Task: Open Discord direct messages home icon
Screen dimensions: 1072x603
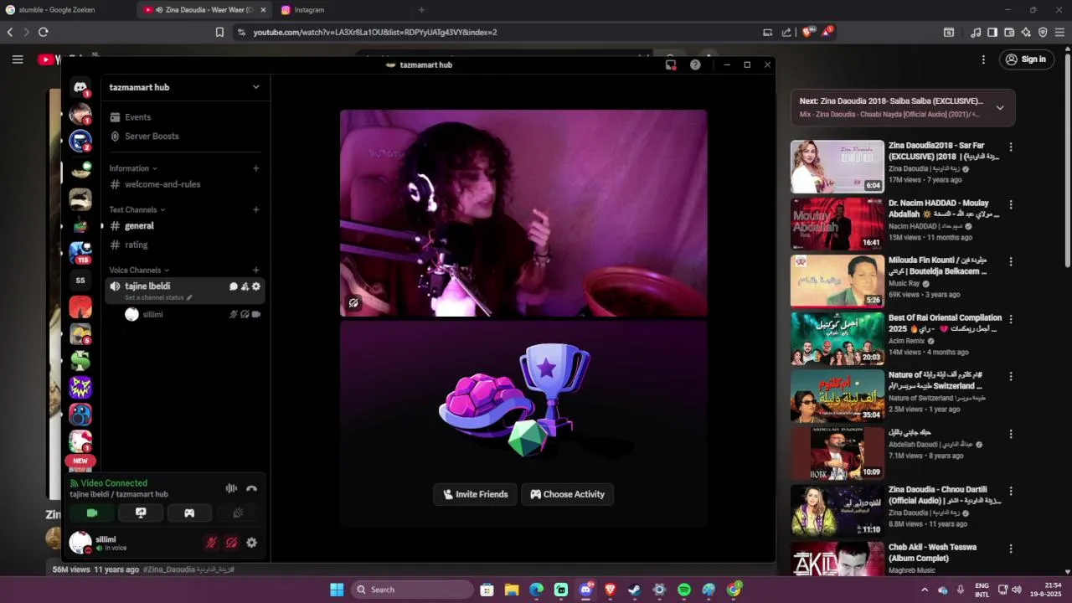Action: point(80,87)
